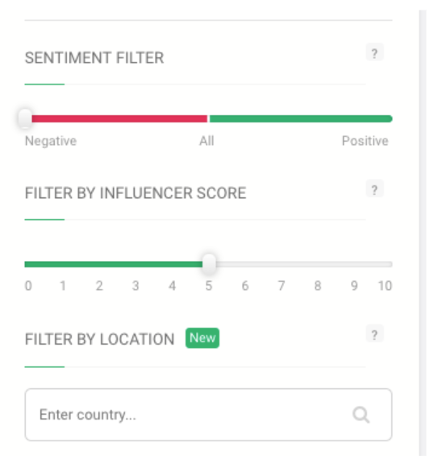The image size is (434, 459).
Task: Select the Positive sentiment label
Action: pyautogui.click(x=365, y=141)
